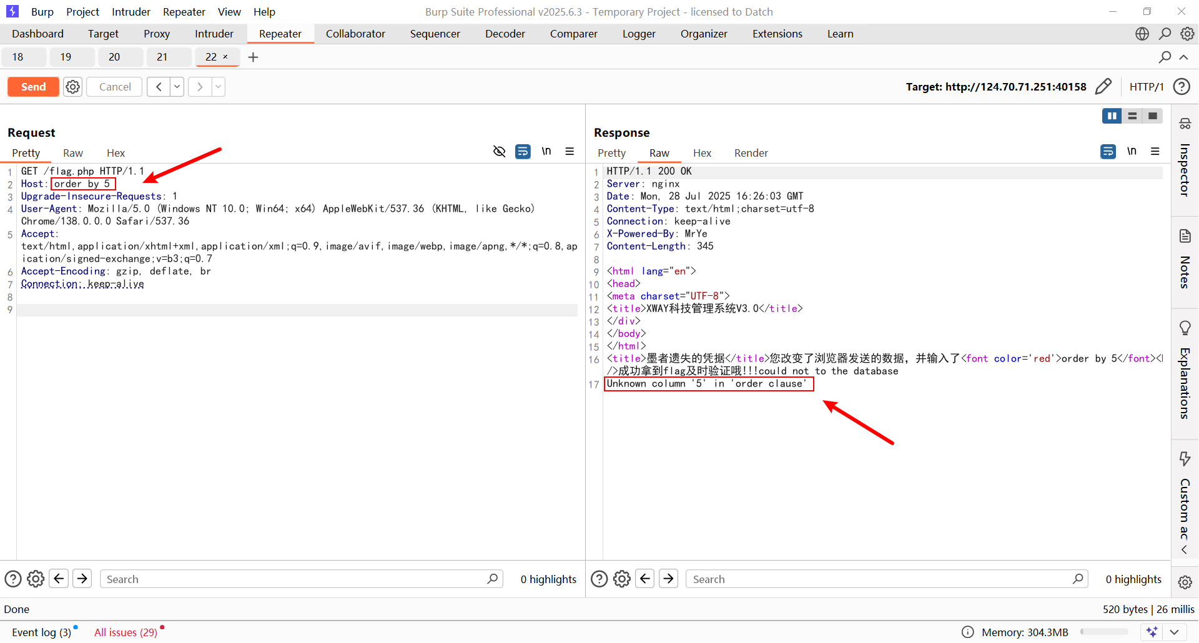Click the globe icon in top bar
Viewport: 1199px width, 643px height.
(1142, 34)
